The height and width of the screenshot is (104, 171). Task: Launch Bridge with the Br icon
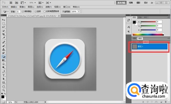click(11, 3)
